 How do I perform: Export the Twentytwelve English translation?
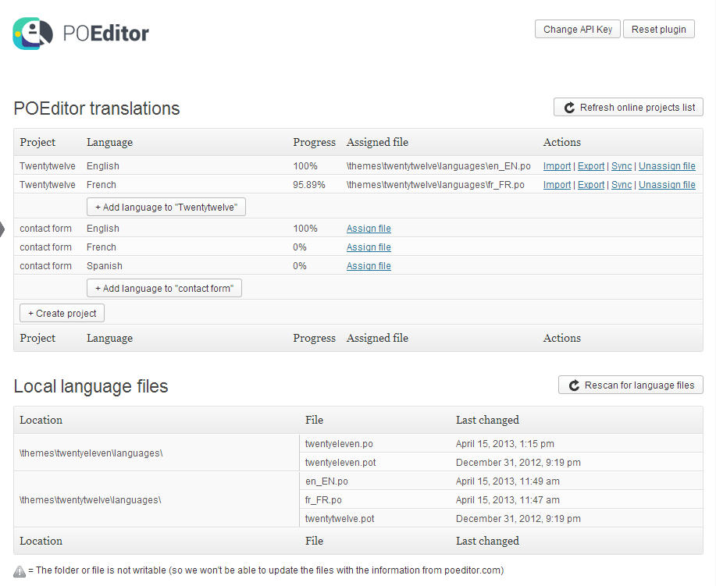click(x=590, y=166)
